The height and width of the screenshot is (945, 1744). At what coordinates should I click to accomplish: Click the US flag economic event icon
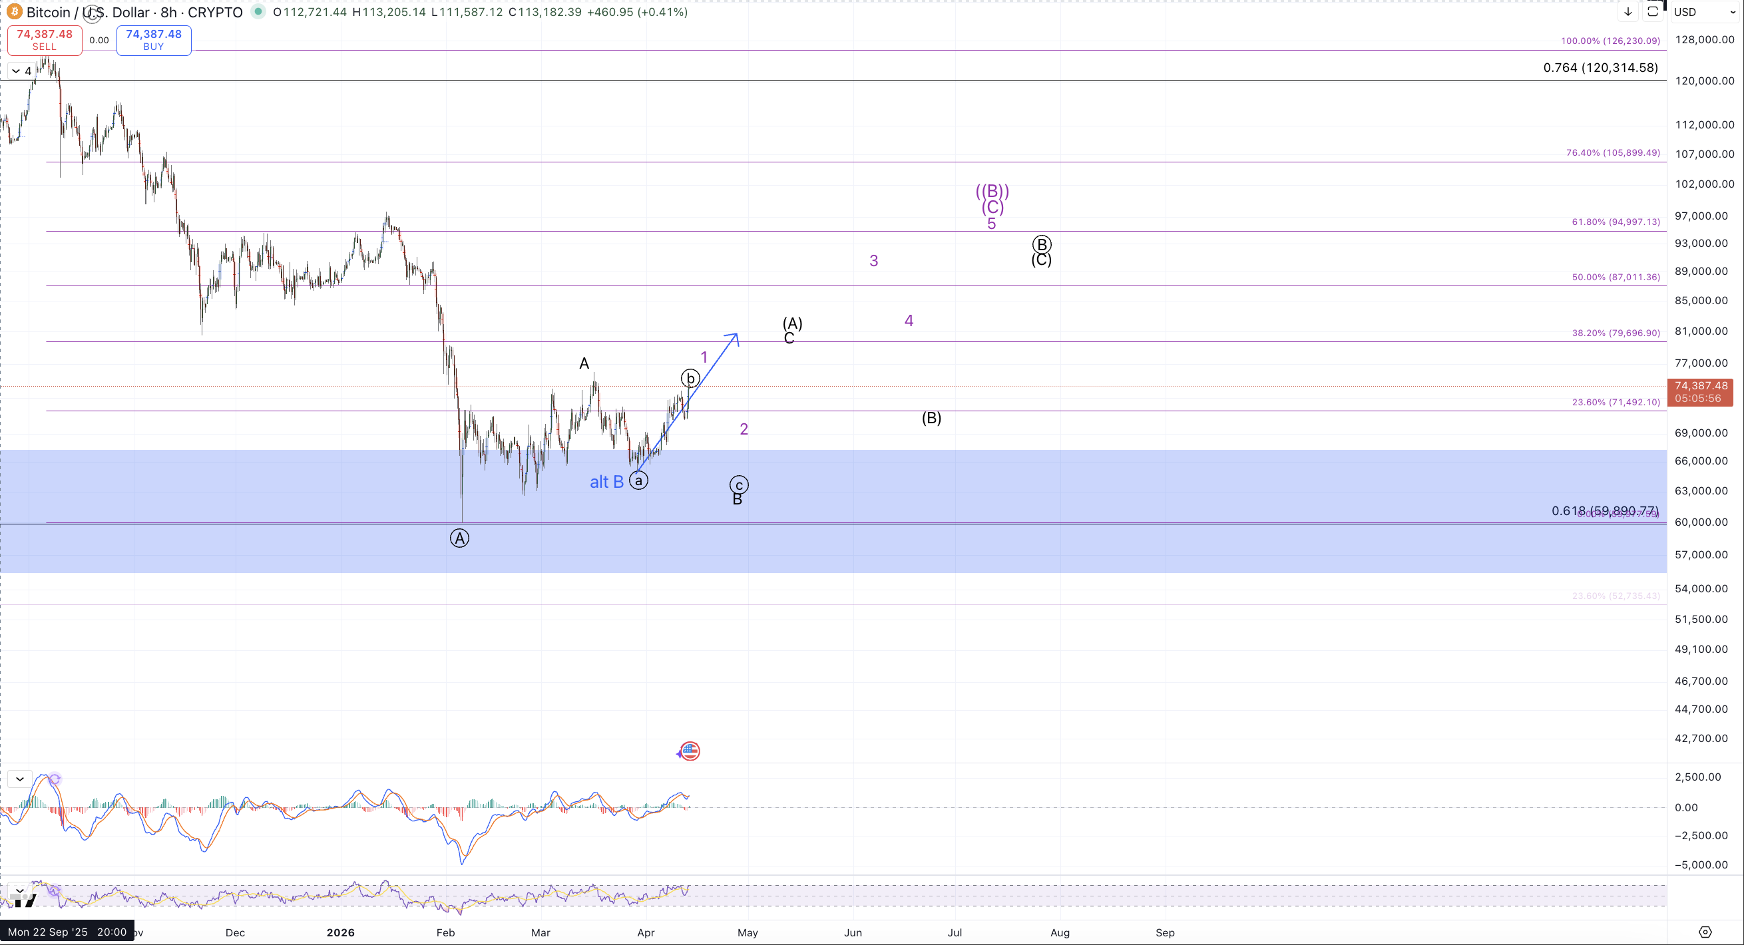(690, 751)
